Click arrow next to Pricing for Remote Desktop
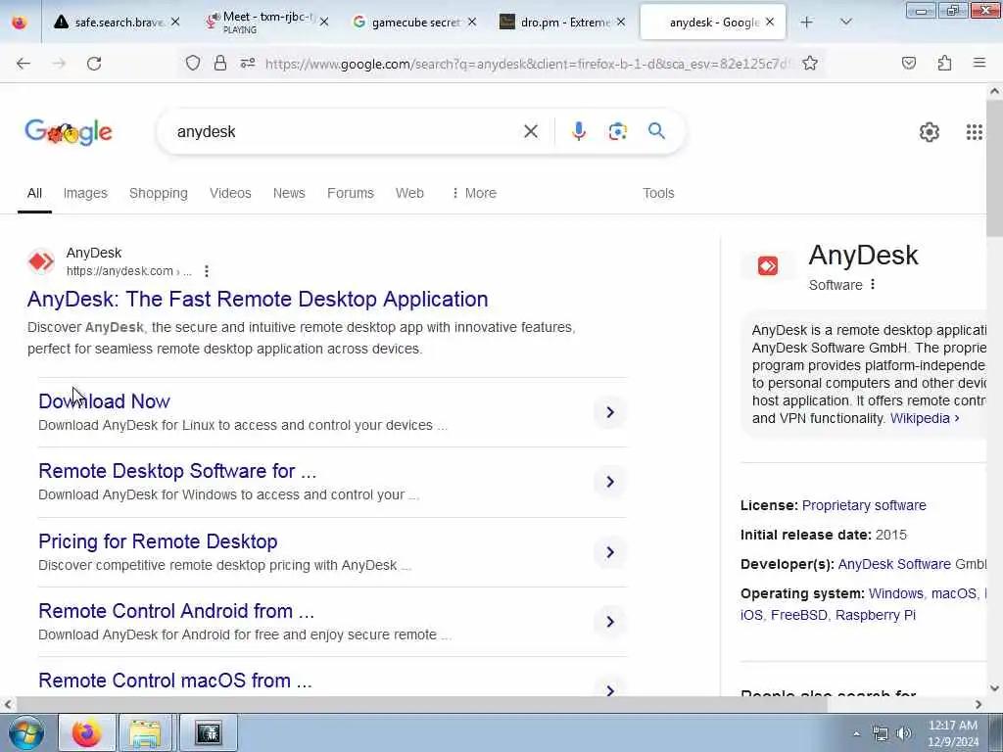Viewport: 1003px width, 752px height. pyautogui.click(x=610, y=552)
